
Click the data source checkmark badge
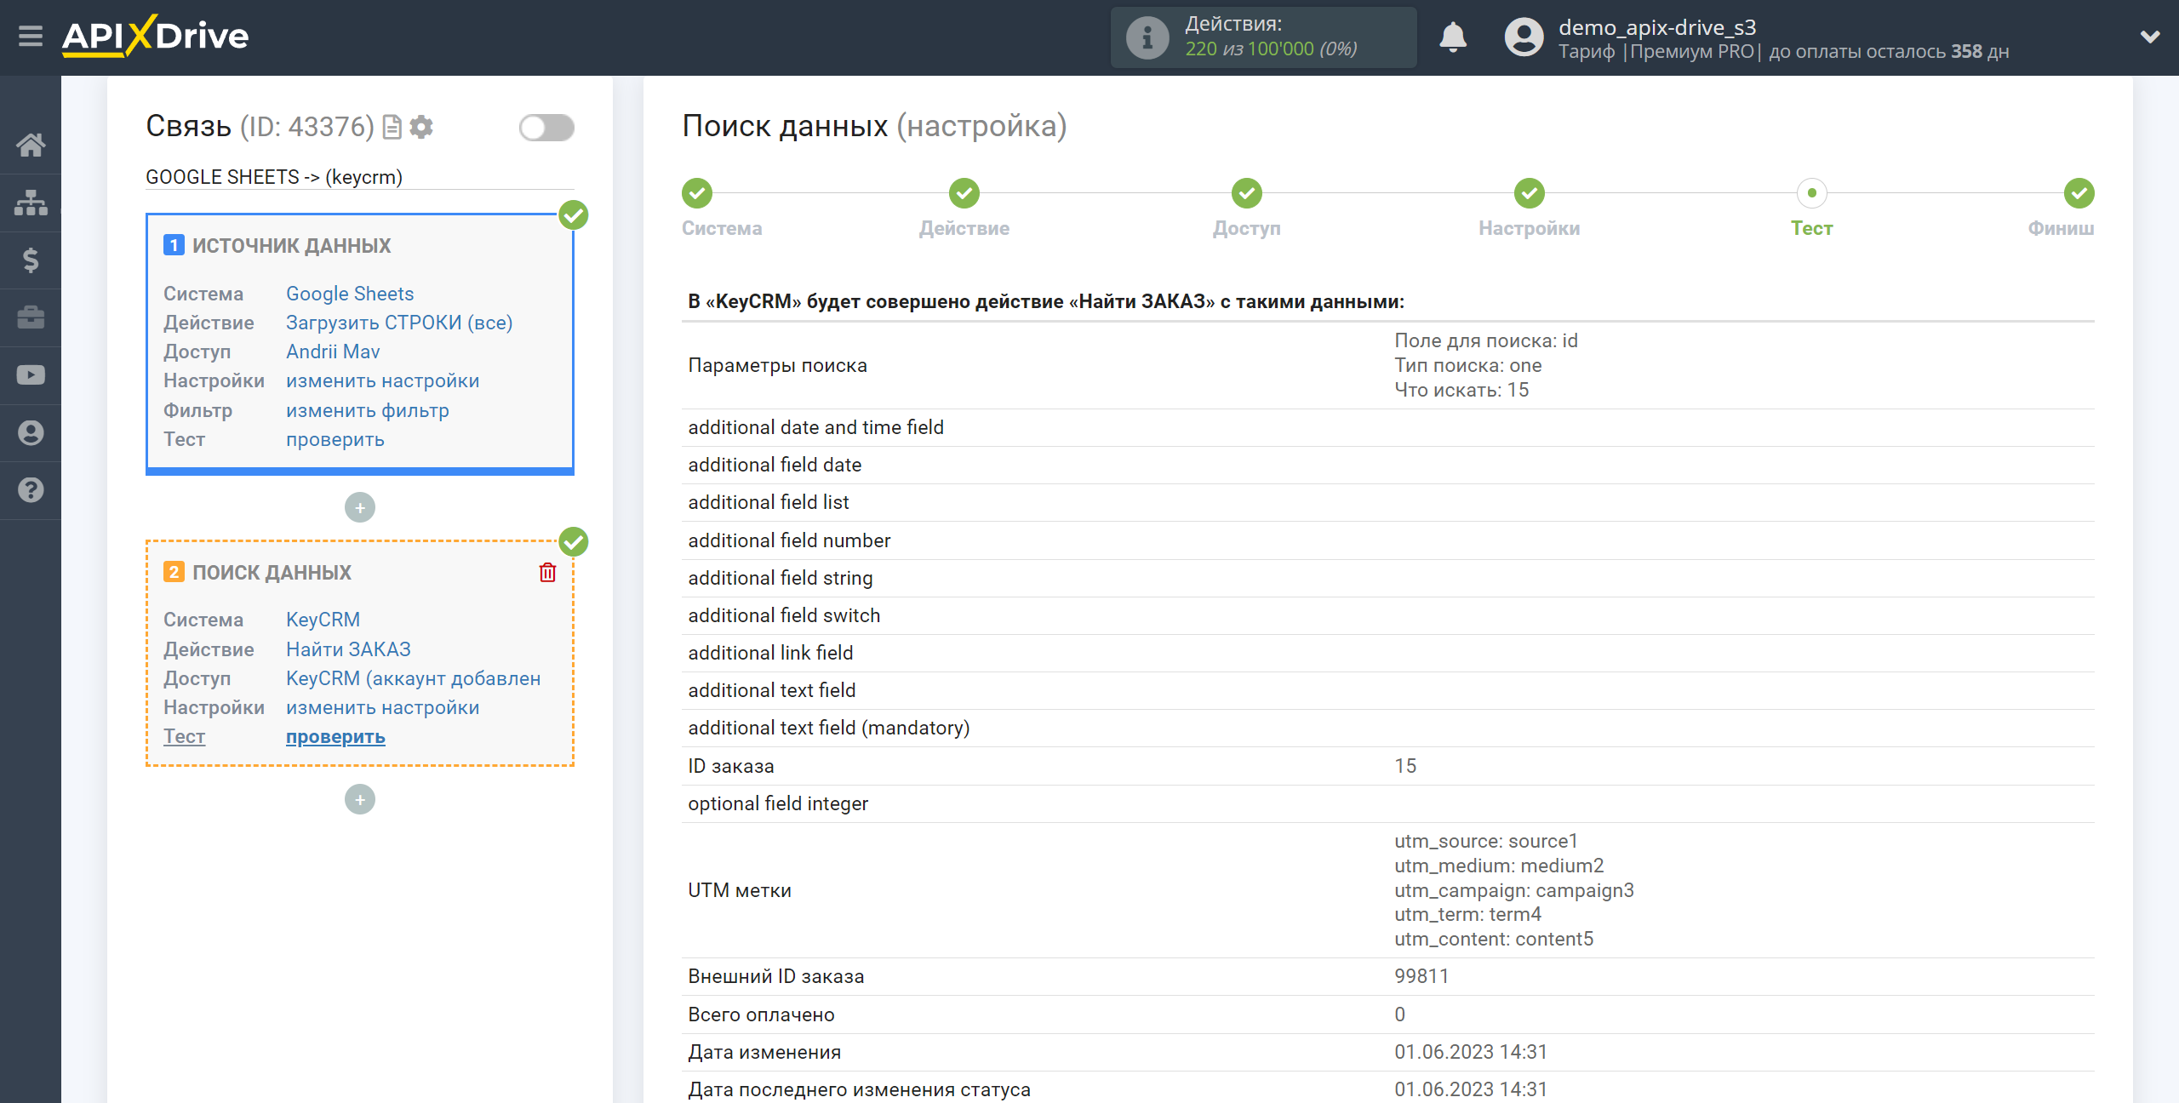click(x=574, y=215)
